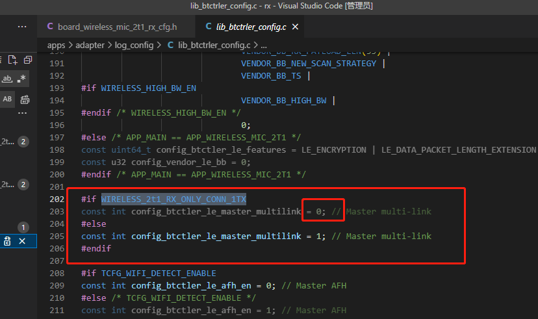
Task: Click WIRELESS_2t1_RX_ONLY_CONN_1TX macro
Action: pyautogui.click(x=173, y=199)
